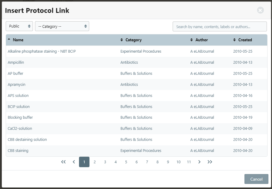Sort the table by Name column
Viewport: 272px width, 189px height.
point(18,40)
